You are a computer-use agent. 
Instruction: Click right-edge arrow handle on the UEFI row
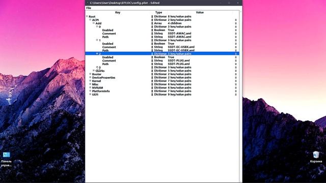click(x=236, y=95)
